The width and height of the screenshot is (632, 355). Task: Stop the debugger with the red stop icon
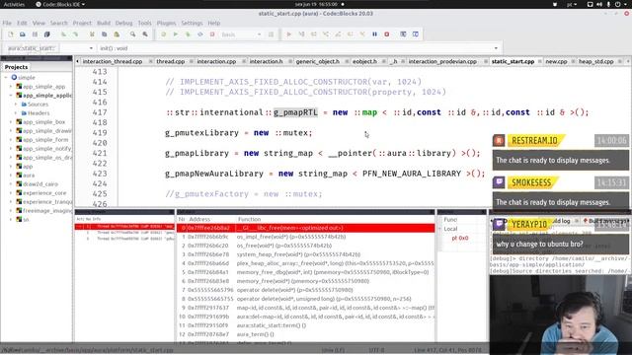click(x=386, y=35)
